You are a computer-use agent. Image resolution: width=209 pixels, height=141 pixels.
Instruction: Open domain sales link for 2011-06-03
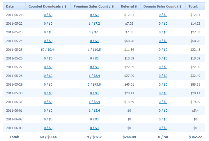pyautogui.click(x=163, y=128)
